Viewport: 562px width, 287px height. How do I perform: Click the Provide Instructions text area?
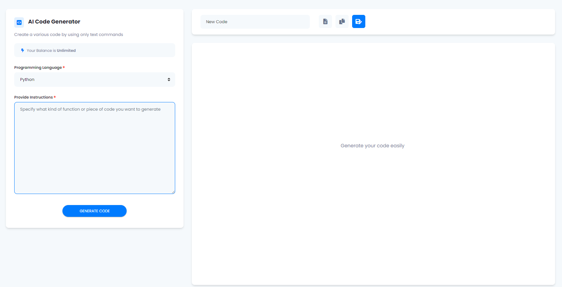[95, 148]
